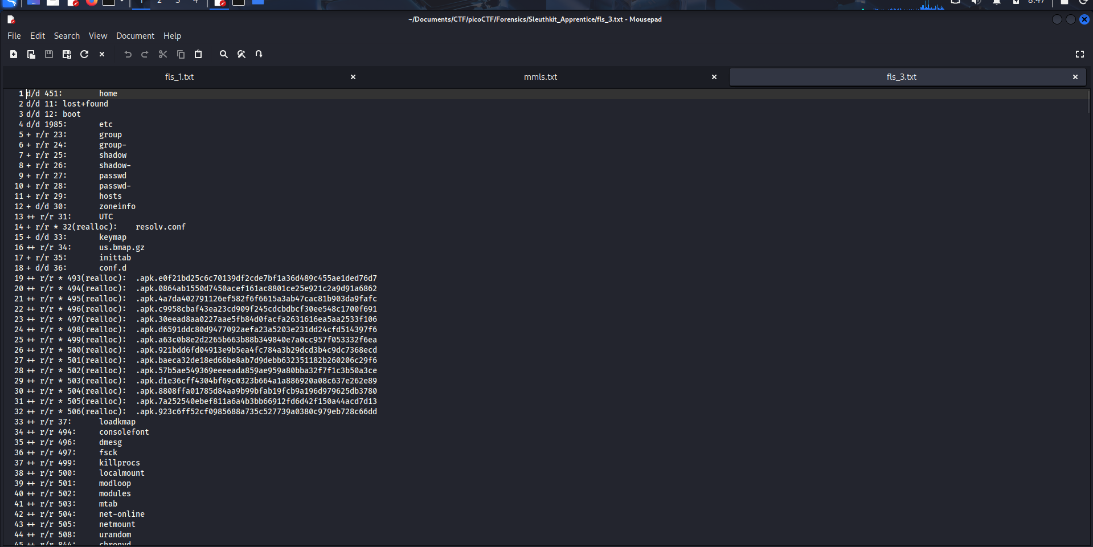This screenshot has width=1093, height=547.
Task: Launch Firefox from the top panel
Action: pyautogui.click(x=92, y=2)
